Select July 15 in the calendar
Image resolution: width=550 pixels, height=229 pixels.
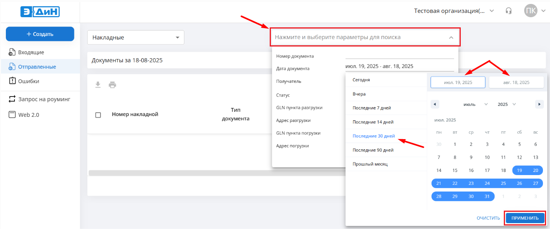(455, 170)
